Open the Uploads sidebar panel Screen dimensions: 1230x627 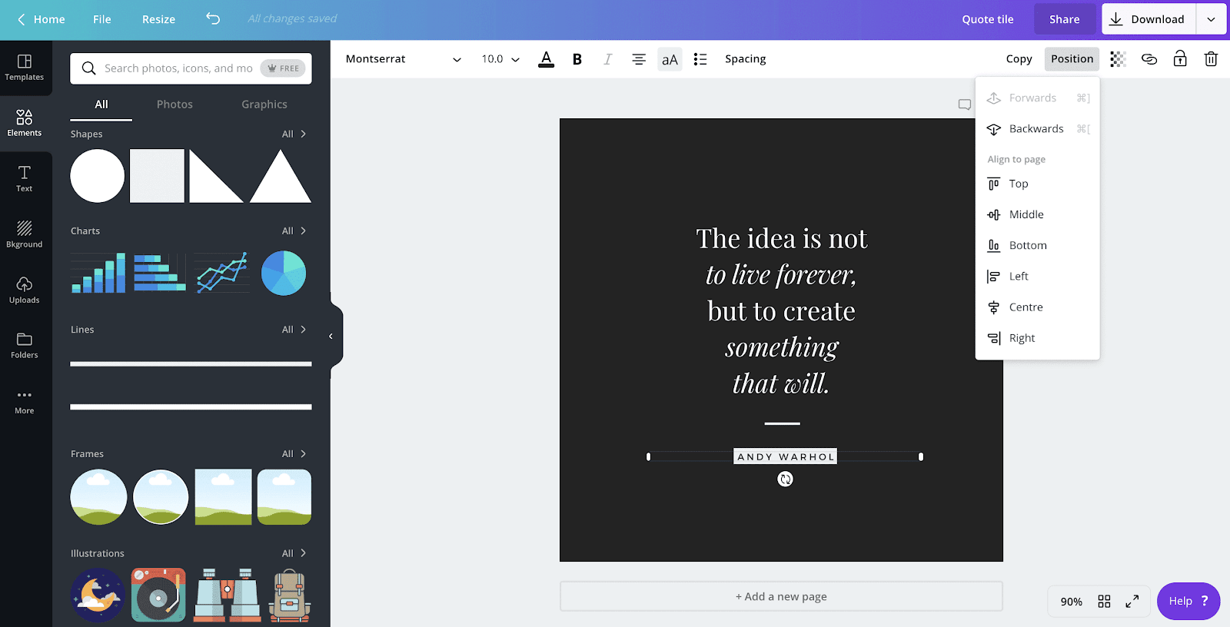pyautogui.click(x=25, y=290)
